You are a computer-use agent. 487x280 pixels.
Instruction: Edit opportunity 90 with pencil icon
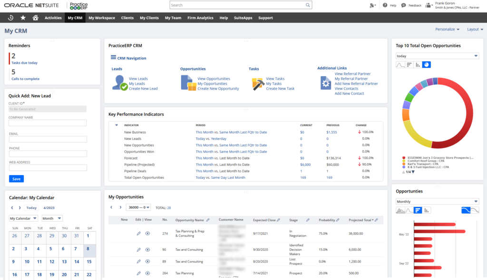click(x=139, y=250)
